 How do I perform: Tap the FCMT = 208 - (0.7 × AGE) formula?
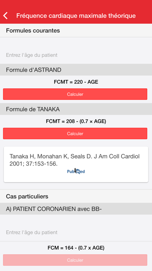(x=76, y=121)
